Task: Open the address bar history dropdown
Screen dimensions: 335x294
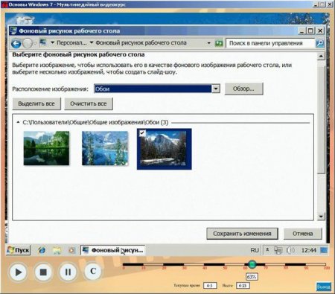Action: point(209,43)
